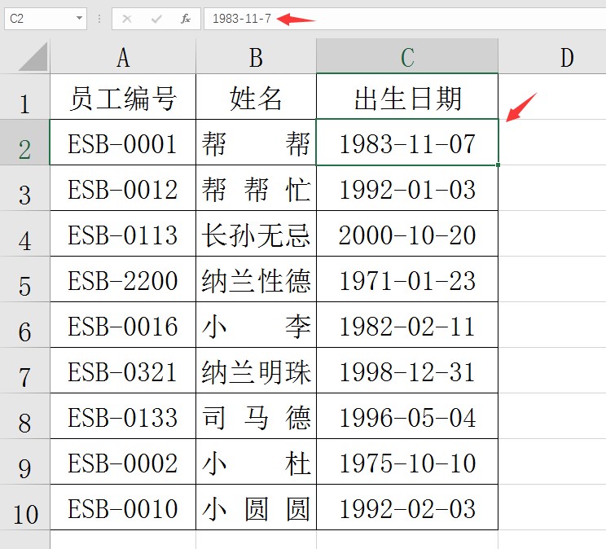Select column C header
The image size is (606, 549).
pos(407,56)
